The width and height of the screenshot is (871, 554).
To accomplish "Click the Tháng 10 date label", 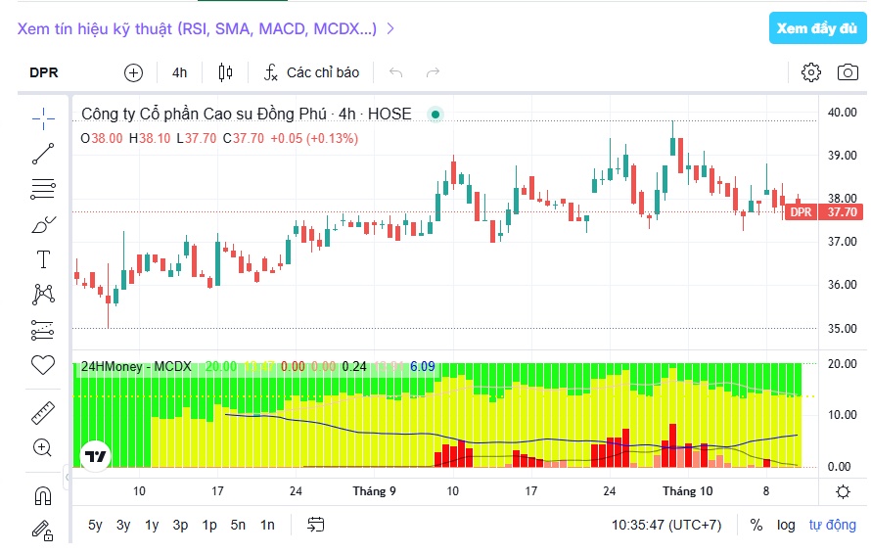I will click(x=687, y=491).
